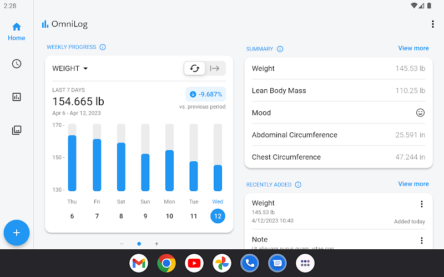The height and width of the screenshot is (277, 444).
Task: Launch YouTube from the taskbar
Action: [194, 264]
